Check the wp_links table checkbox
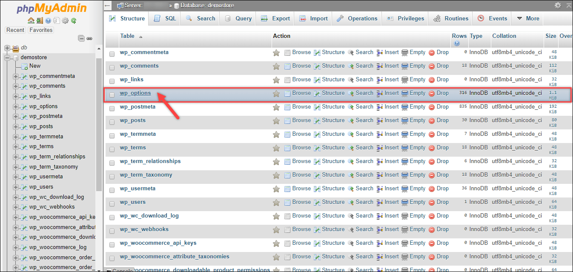 [x=112, y=81]
